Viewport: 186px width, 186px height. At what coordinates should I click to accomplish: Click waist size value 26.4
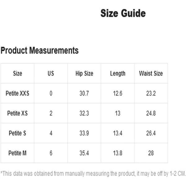151,133
